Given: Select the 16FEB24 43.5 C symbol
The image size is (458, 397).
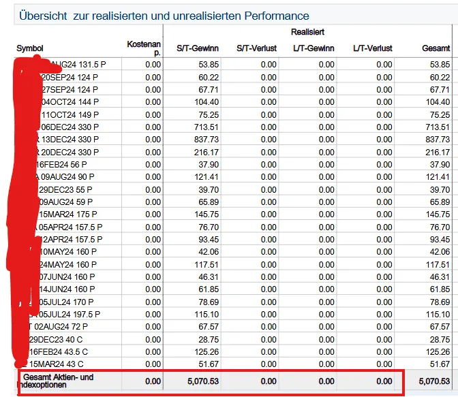Looking at the screenshot, I should [x=59, y=352].
